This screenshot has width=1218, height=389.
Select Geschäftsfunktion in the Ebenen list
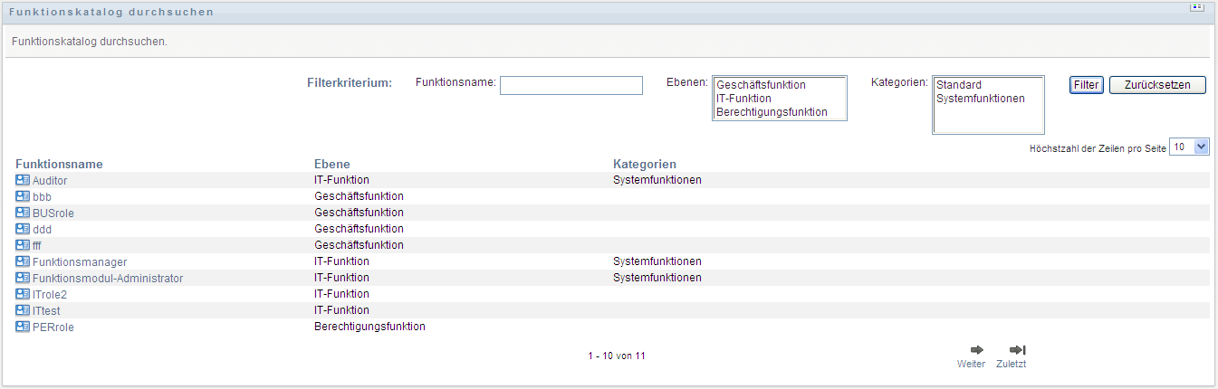pos(761,85)
